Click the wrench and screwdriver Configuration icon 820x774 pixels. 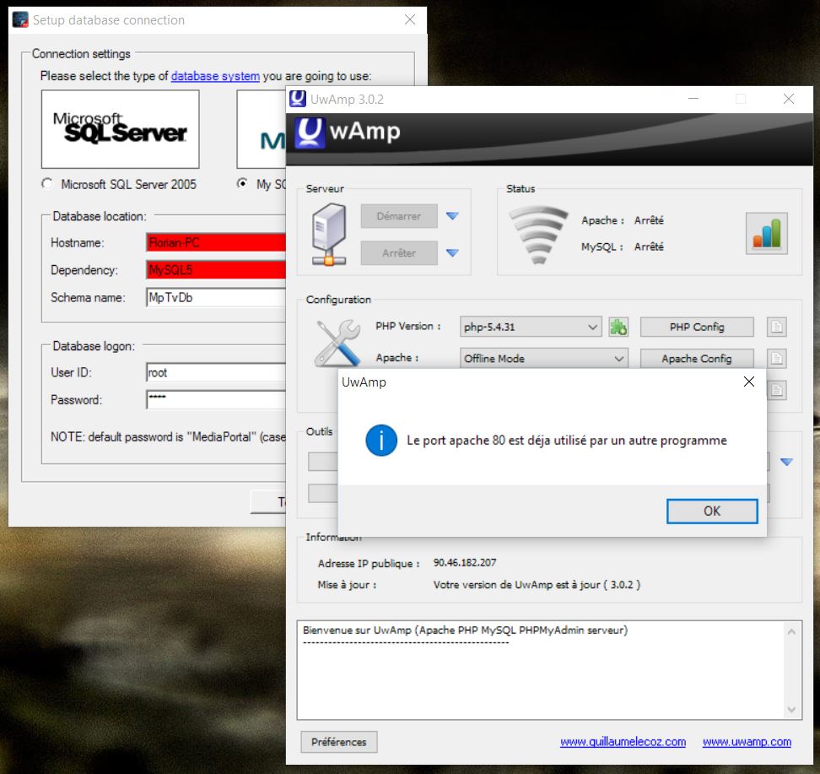point(338,343)
